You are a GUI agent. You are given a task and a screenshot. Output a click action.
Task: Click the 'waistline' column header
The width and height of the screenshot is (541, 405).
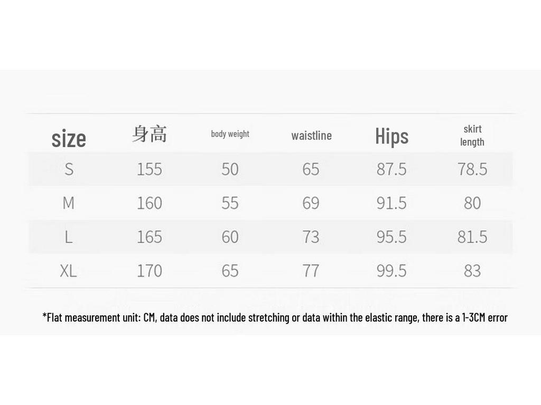(x=312, y=136)
